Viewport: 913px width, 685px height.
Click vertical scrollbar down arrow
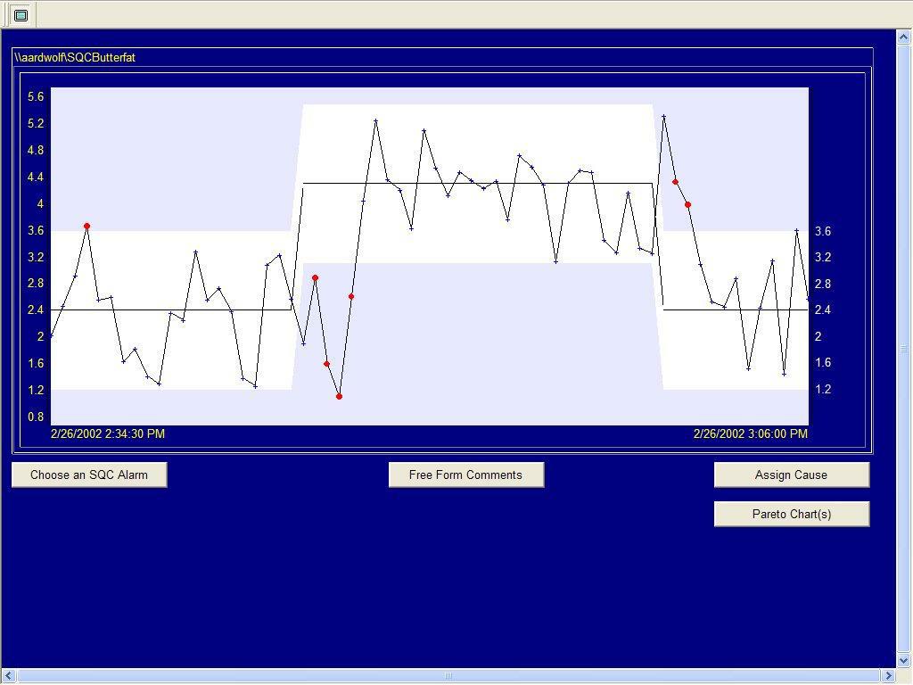click(904, 661)
